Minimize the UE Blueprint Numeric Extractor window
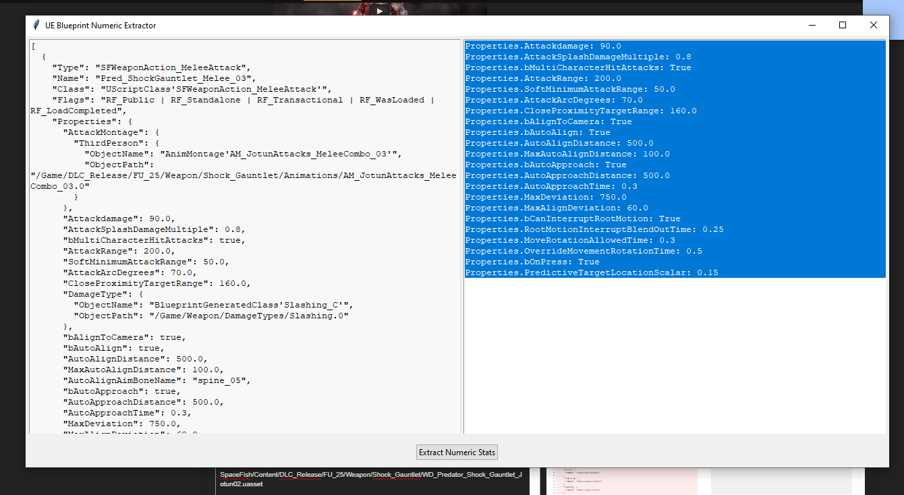Viewport: 904px width, 495px height. click(x=812, y=25)
